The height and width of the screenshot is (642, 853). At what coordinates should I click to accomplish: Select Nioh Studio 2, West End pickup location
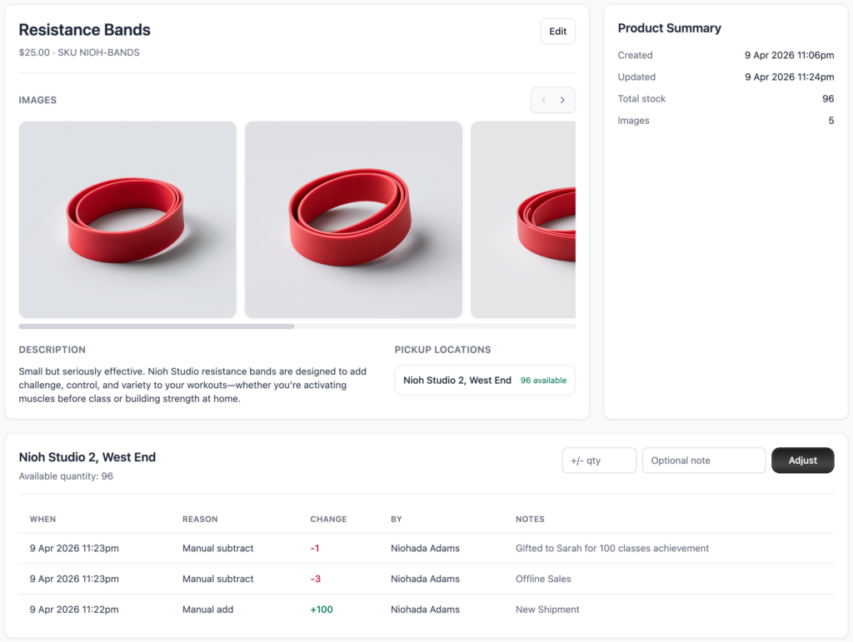457,381
